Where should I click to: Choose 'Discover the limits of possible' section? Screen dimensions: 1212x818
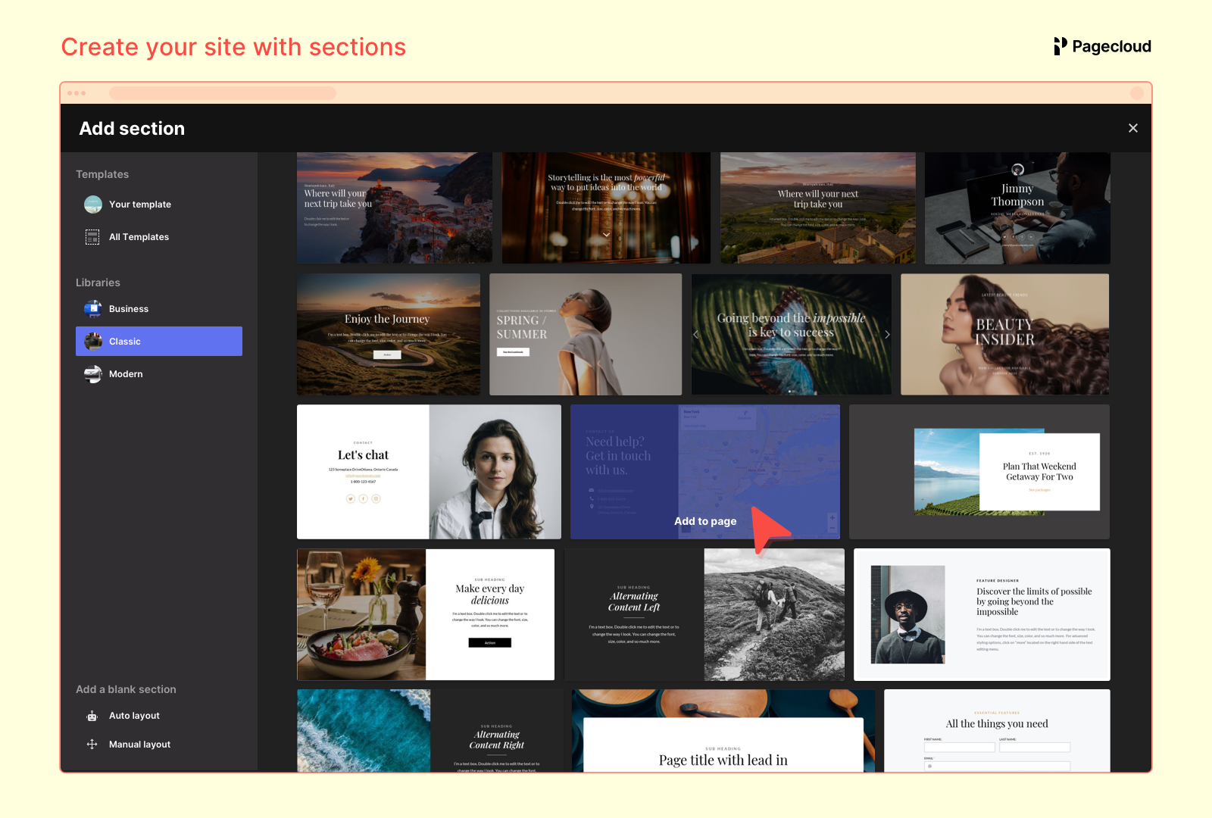(x=982, y=614)
